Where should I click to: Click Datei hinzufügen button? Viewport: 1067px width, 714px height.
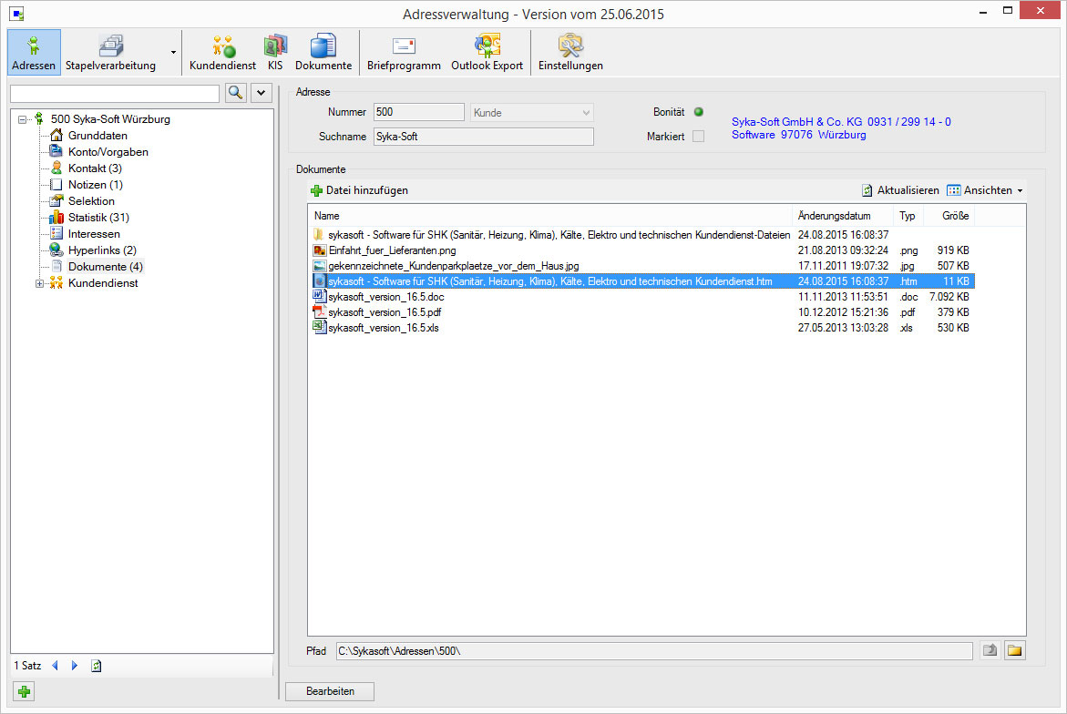tap(359, 190)
